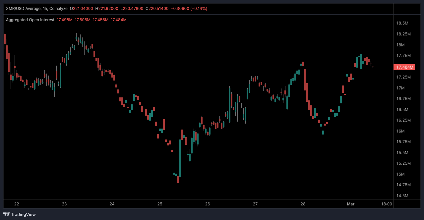Click the 15.5M price axis label
Image resolution: width=424 pixels, height=220 pixels.
[402, 153]
